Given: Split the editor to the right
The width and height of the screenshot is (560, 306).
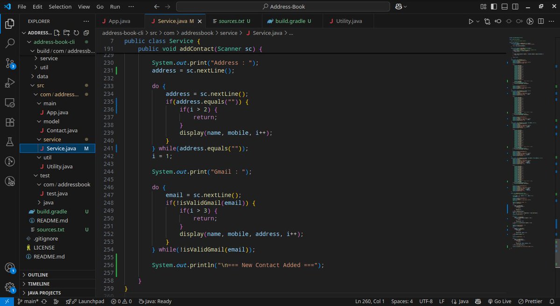Looking at the screenshot, I should pyautogui.click(x=541, y=21).
